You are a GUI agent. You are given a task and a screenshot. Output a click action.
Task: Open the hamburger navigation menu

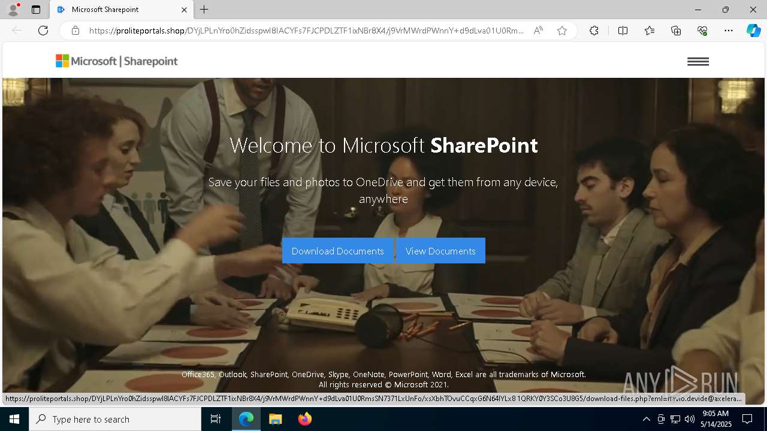(698, 62)
